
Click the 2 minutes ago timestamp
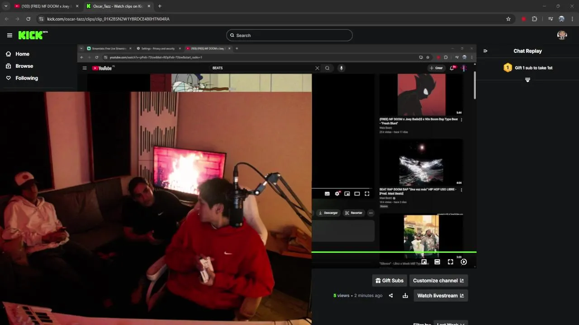point(368,296)
